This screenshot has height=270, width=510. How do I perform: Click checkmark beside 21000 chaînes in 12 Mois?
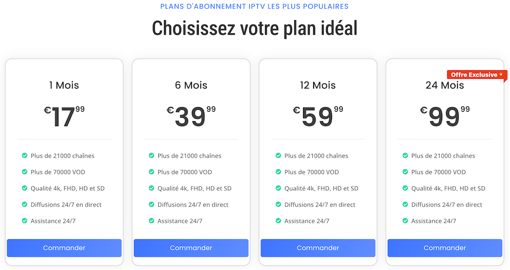pyautogui.click(x=278, y=155)
